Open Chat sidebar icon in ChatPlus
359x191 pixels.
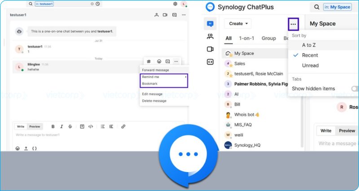click(210, 24)
